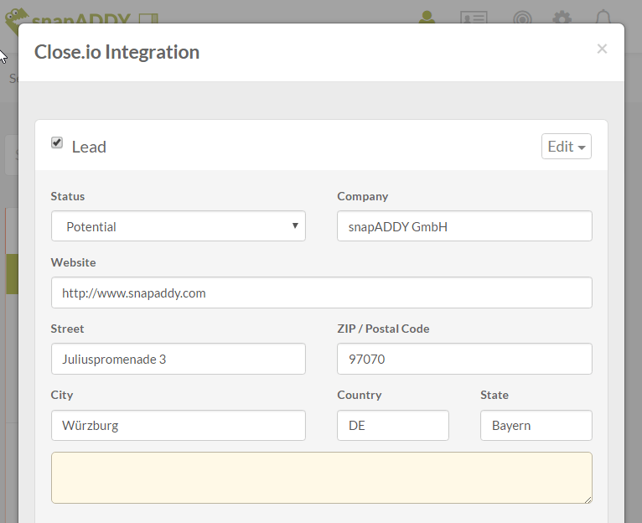Close the Close.io Integration dialog

(x=601, y=49)
